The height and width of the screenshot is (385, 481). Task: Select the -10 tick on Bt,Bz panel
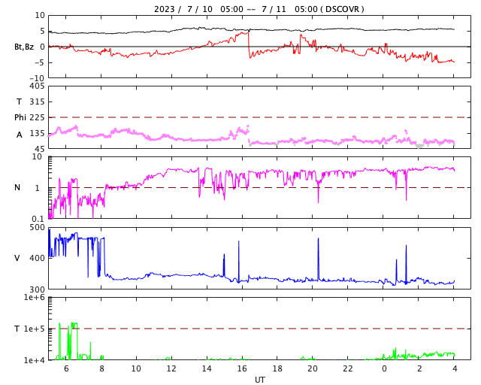(38, 78)
